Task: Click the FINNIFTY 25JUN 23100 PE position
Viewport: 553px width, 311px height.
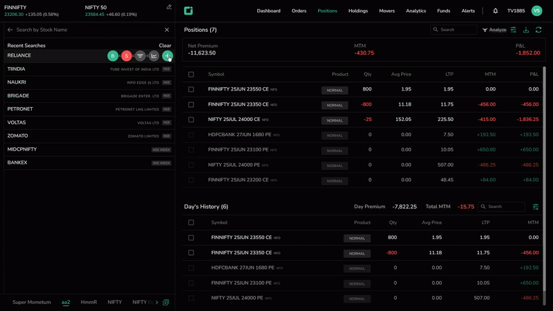Action: [x=364, y=150]
